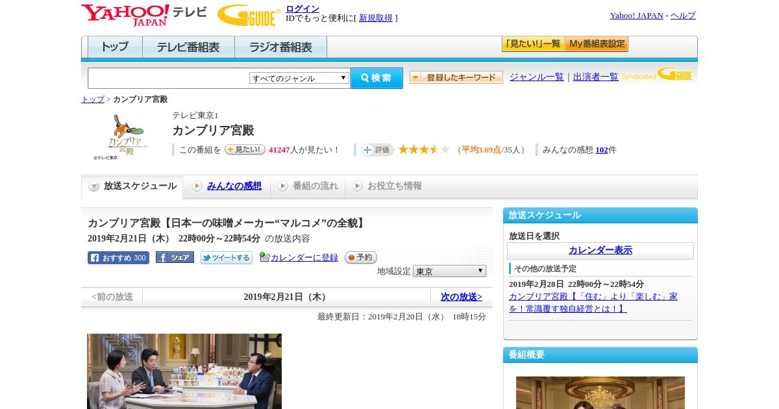Click the My番組表設定 button

click(x=597, y=44)
